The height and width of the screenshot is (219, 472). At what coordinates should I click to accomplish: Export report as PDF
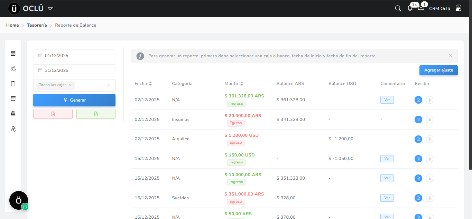[53, 114]
